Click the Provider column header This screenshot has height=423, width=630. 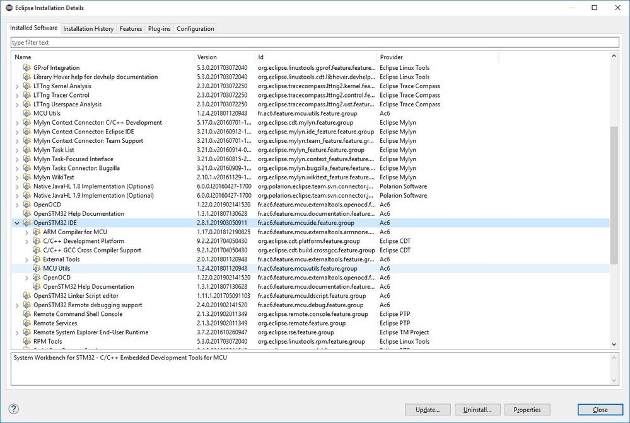pos(438,57)
